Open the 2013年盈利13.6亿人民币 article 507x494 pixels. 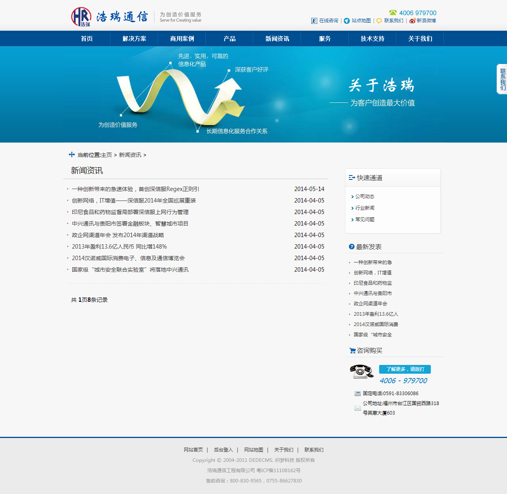point(119,247)
